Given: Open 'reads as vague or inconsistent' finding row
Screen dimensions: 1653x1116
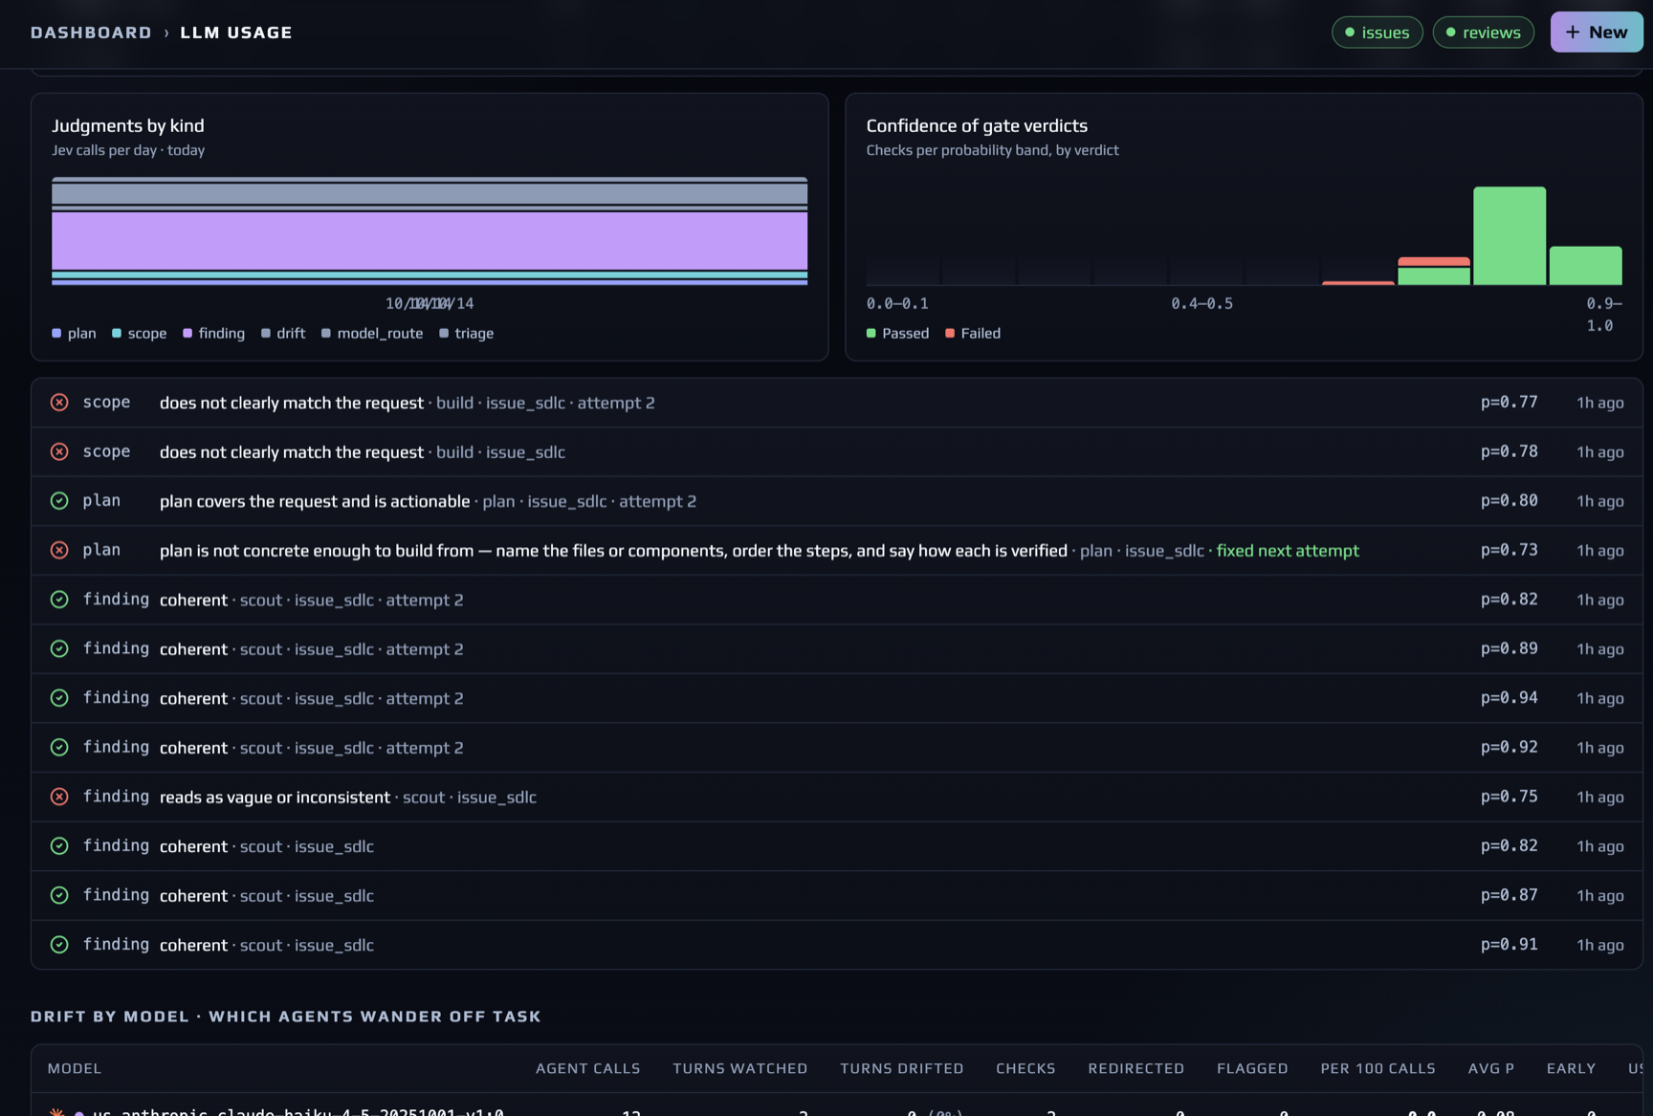Looking at the screenshot, I should 837,797.
